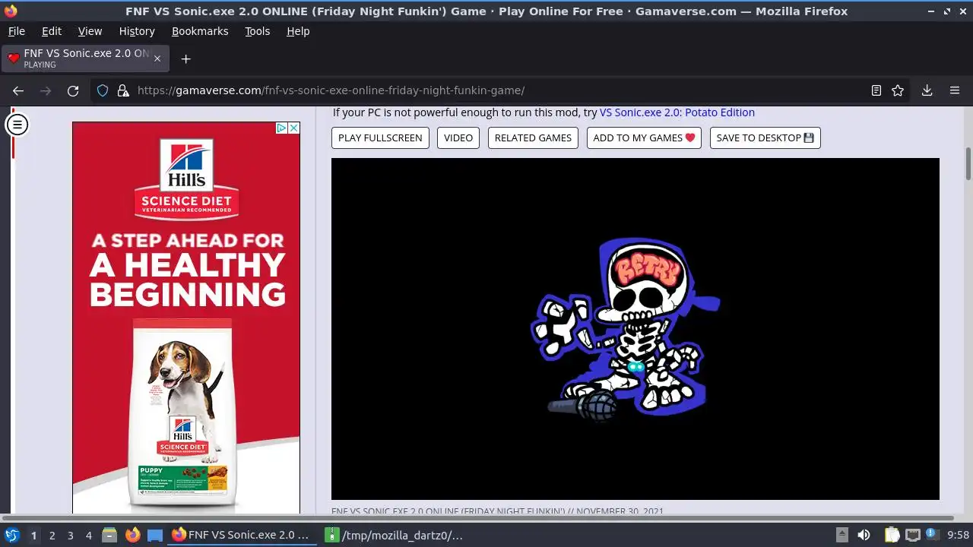This screenshot has width=973, height=547.
Task: Click the blue desktop icon in taskbar
Action: click(155, 535)
